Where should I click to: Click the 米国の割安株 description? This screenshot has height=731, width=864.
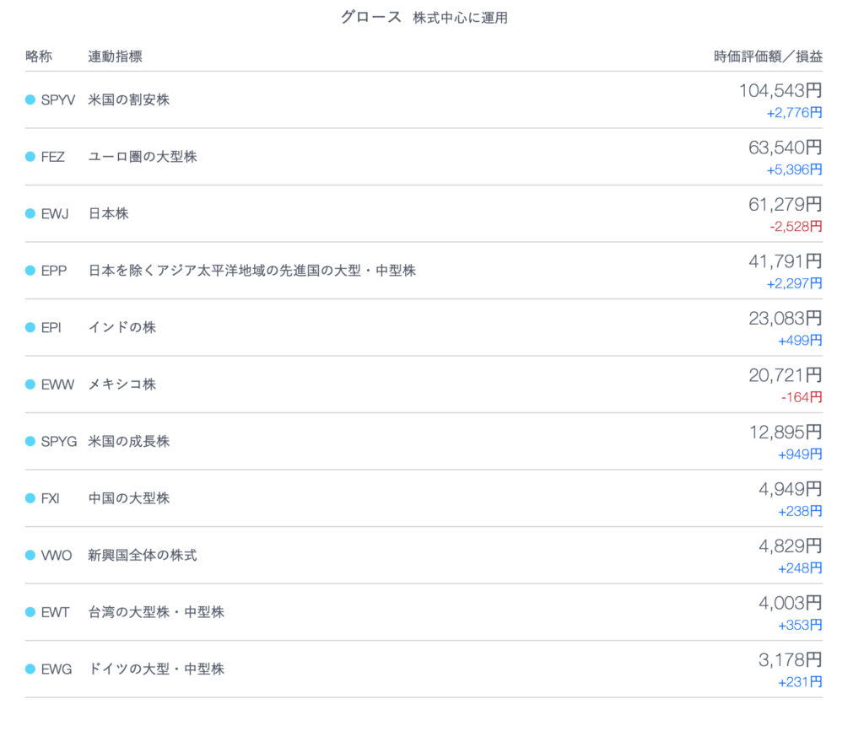(129, 99)
